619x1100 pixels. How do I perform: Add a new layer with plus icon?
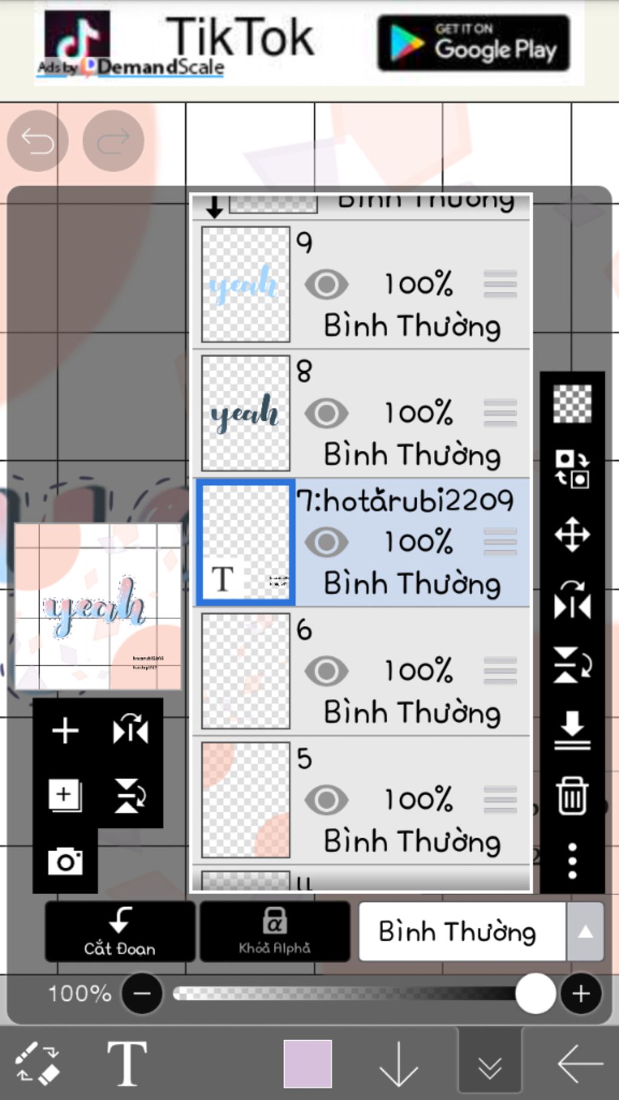click(65, 730)
